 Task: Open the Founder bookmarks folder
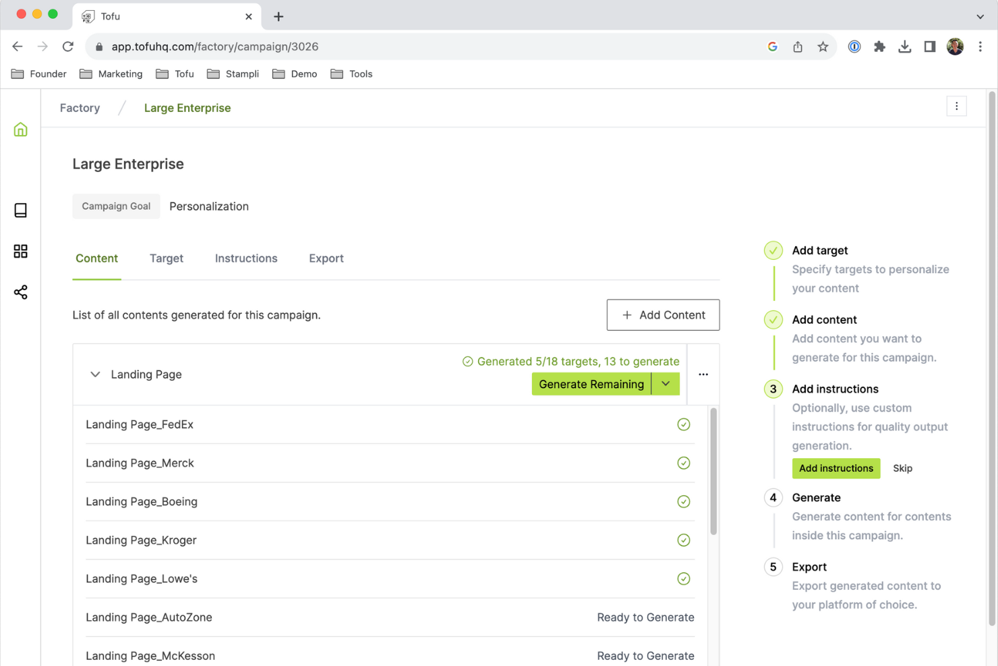point(39,74)
